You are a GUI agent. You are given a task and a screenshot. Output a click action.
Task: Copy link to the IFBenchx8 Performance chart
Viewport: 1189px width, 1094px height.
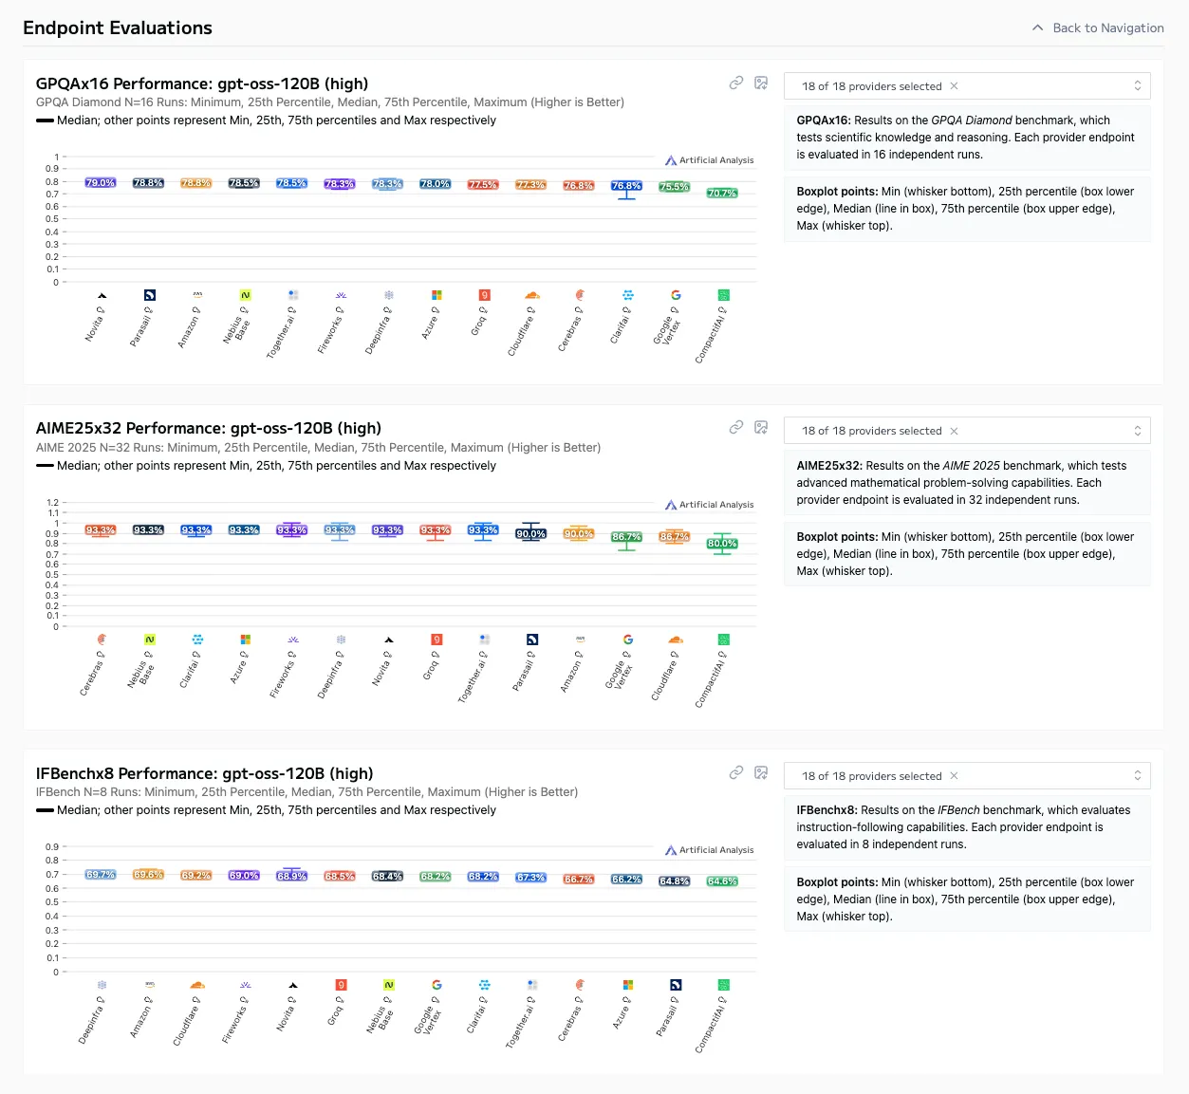click(x=735, y=773)
